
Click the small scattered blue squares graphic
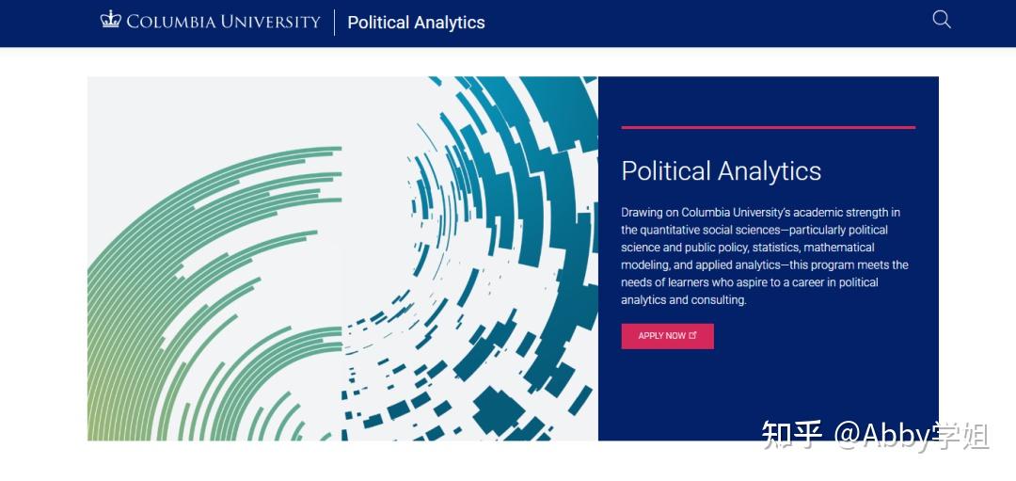[x=395, y=377]
